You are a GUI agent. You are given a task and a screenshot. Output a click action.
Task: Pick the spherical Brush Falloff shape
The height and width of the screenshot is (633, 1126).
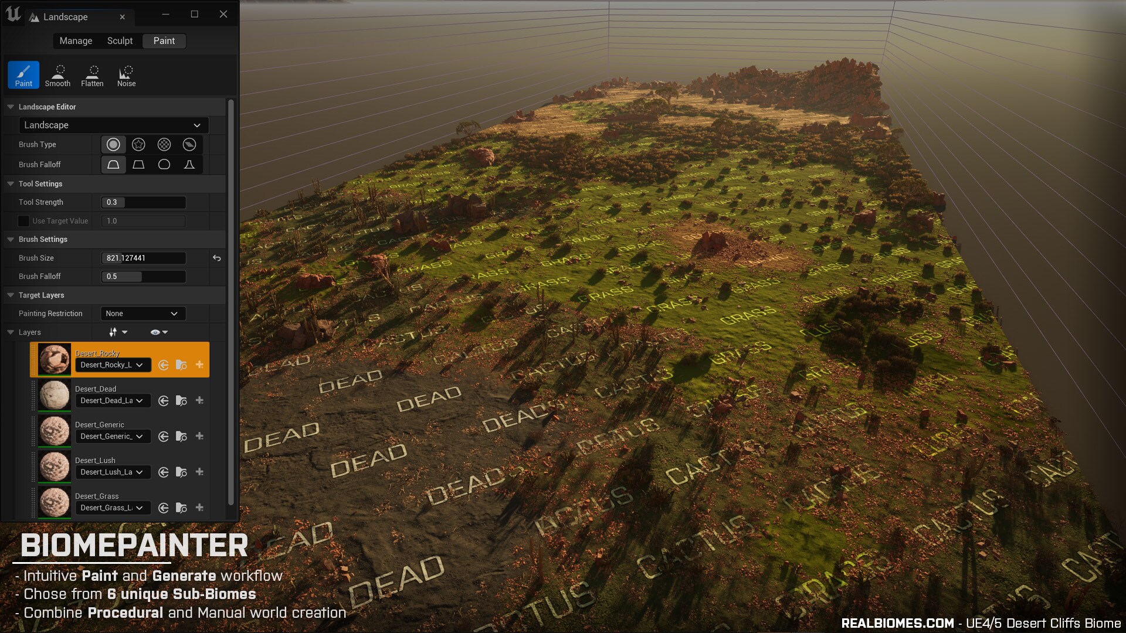(x=164, y=164)
